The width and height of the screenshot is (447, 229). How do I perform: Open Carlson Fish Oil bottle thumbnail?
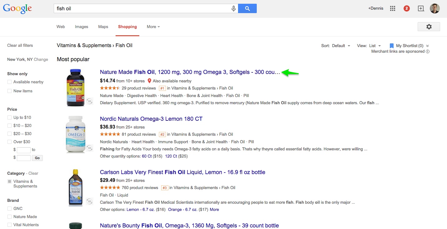[x=75, y=188]
